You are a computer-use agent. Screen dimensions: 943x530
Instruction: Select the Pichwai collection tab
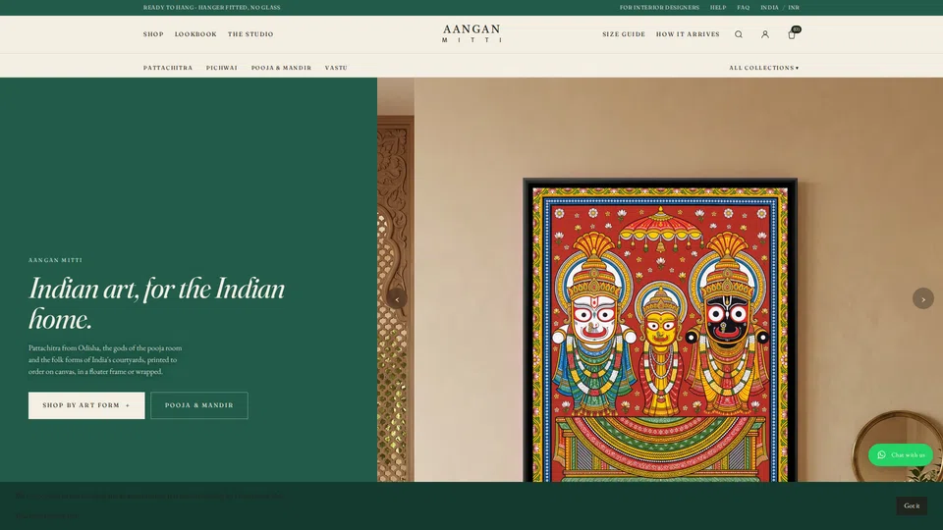coord(222,68)
